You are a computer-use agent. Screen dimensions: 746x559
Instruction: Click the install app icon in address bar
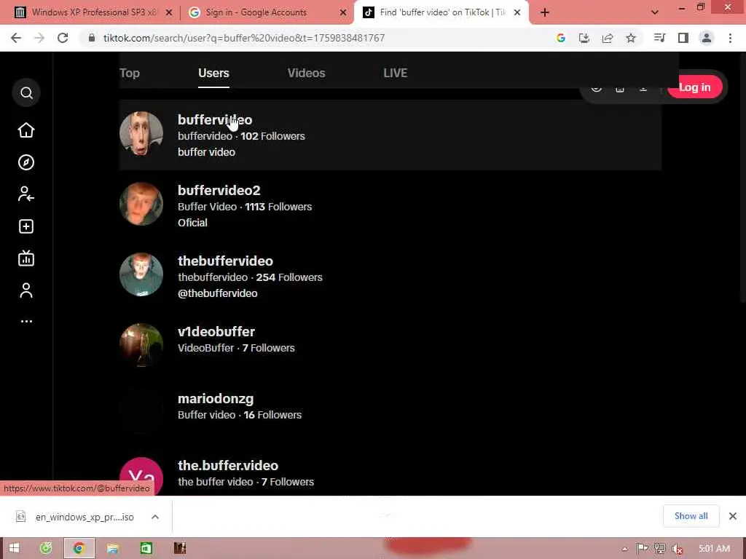[584, 38]
